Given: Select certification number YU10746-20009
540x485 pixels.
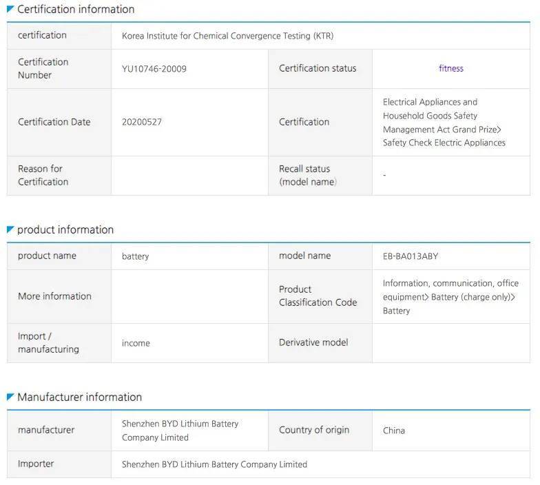Looking at the screenshot, I should click(x=154, y=69).
